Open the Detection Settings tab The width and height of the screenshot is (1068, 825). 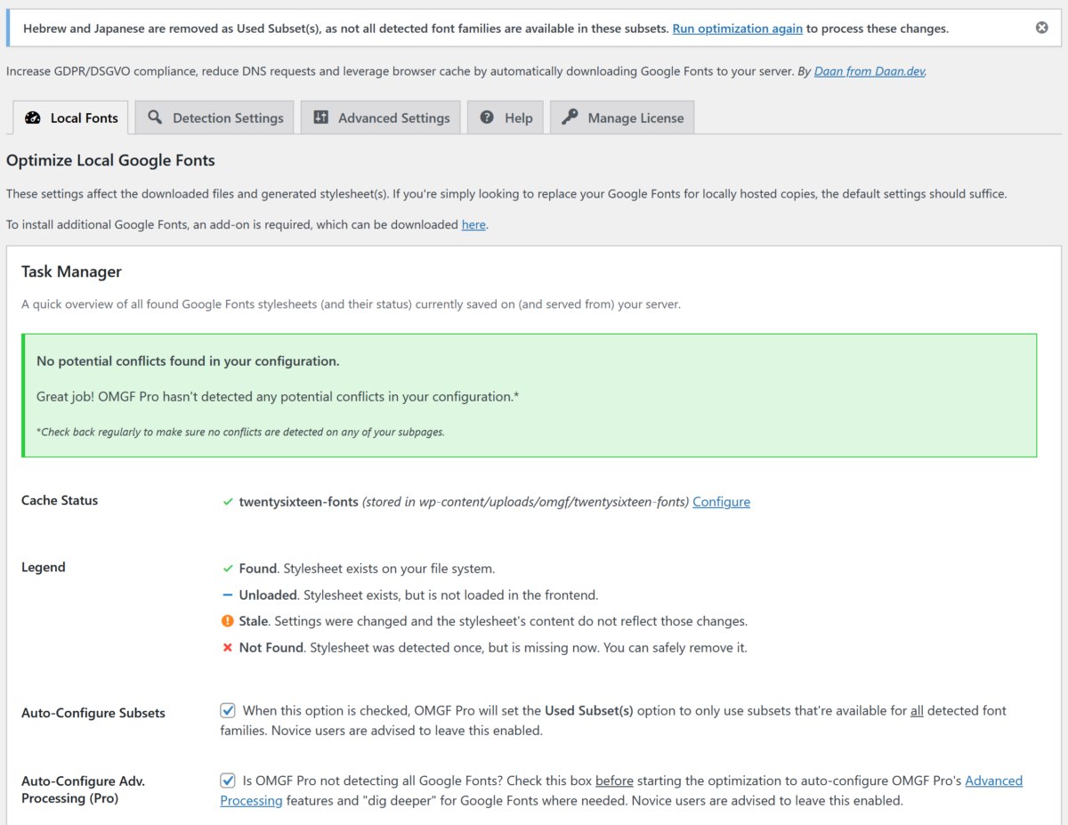(216, 117)
